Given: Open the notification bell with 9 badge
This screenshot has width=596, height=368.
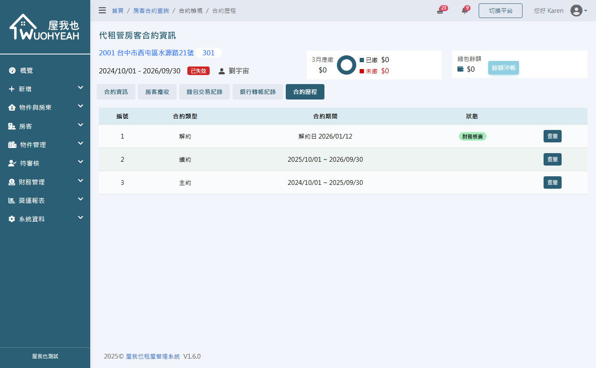Looking at the screenshot, I should (465, 10).
